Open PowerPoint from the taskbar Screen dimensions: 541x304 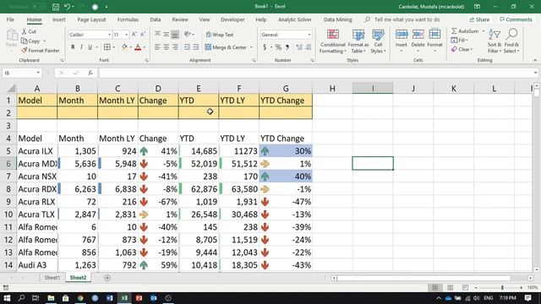click(x=139, y=298)
